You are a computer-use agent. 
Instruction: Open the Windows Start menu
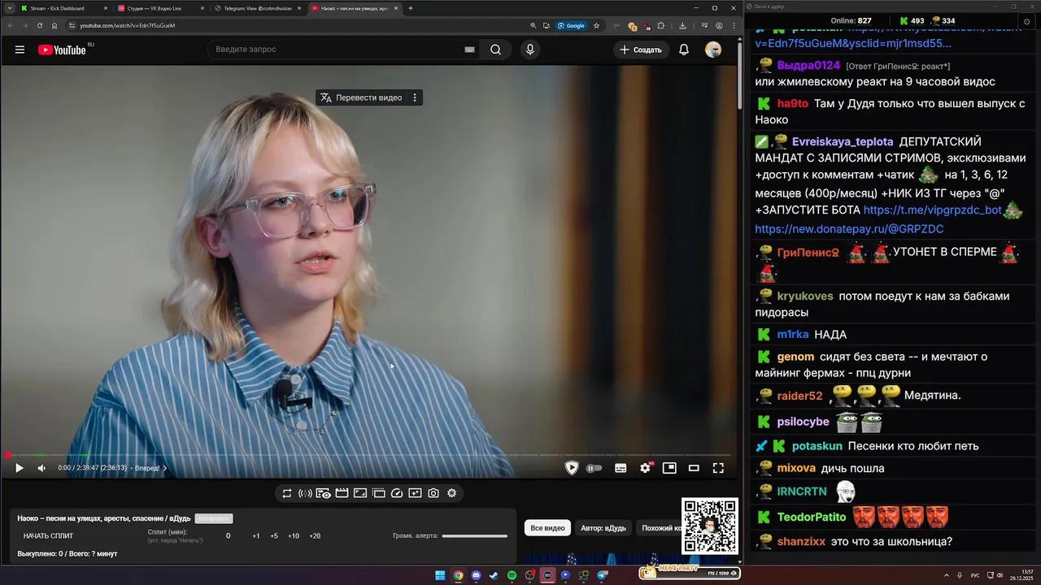pos(440,575)
